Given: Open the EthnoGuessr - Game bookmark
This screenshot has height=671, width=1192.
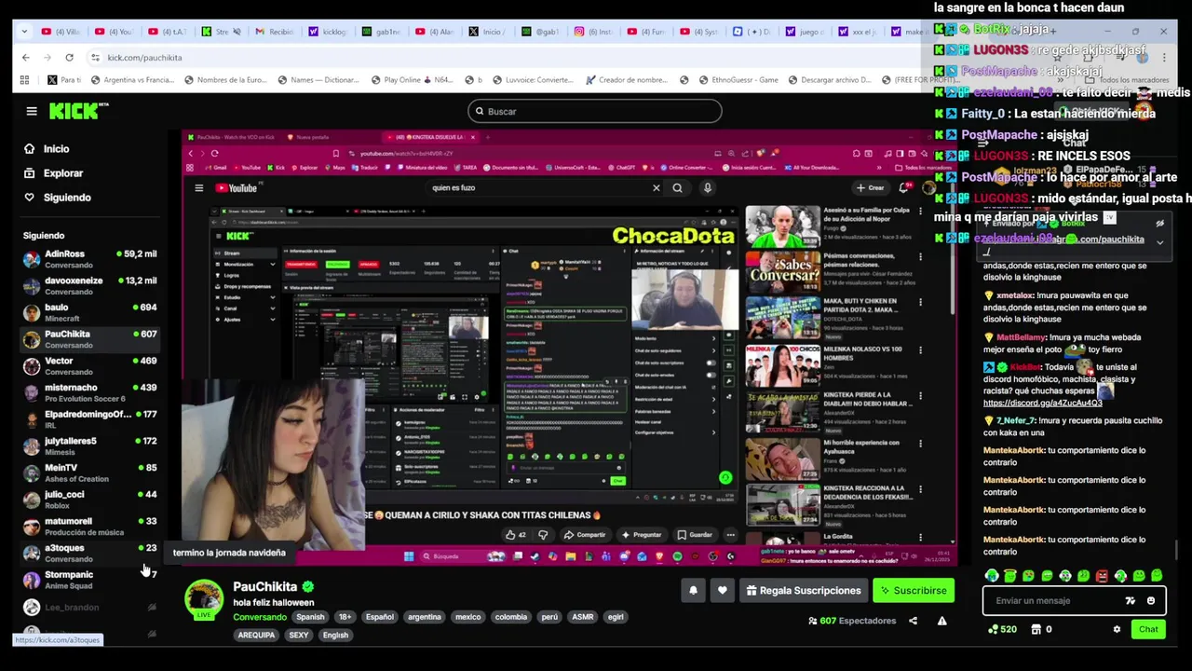Looking at the screenshot, I should tap(738, 80).
